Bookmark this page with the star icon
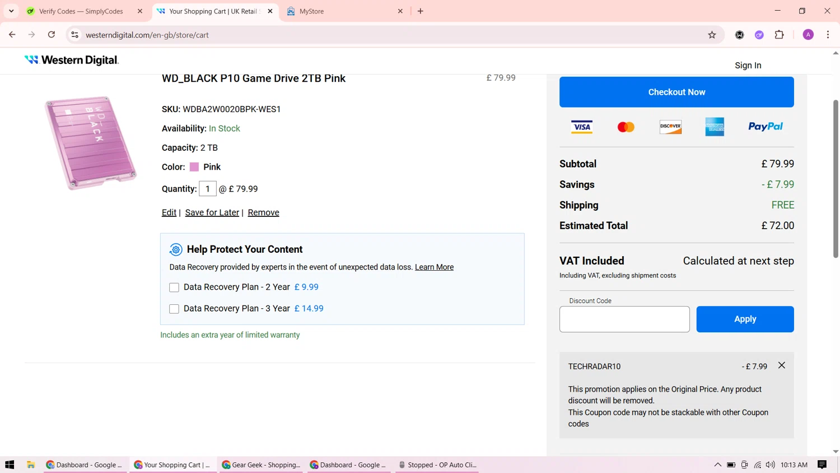840x473 pixels. (x=712, y=35)
